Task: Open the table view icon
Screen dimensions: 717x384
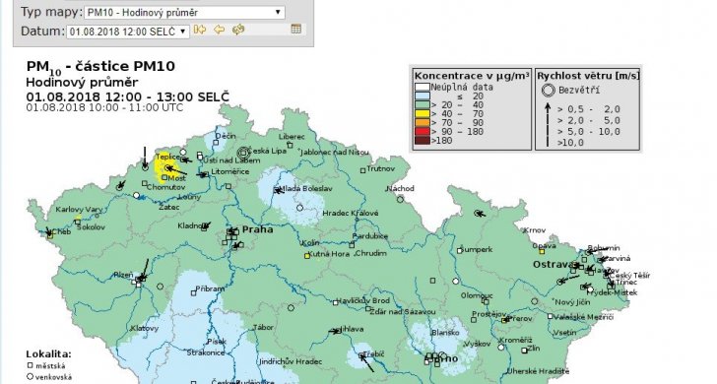Action: 295,29
